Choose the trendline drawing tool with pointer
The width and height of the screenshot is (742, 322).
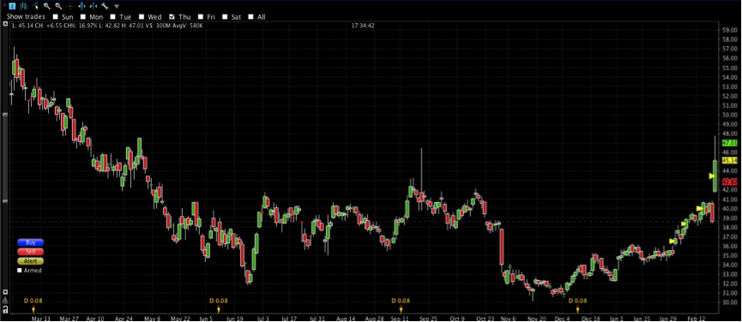pos(35,6)
